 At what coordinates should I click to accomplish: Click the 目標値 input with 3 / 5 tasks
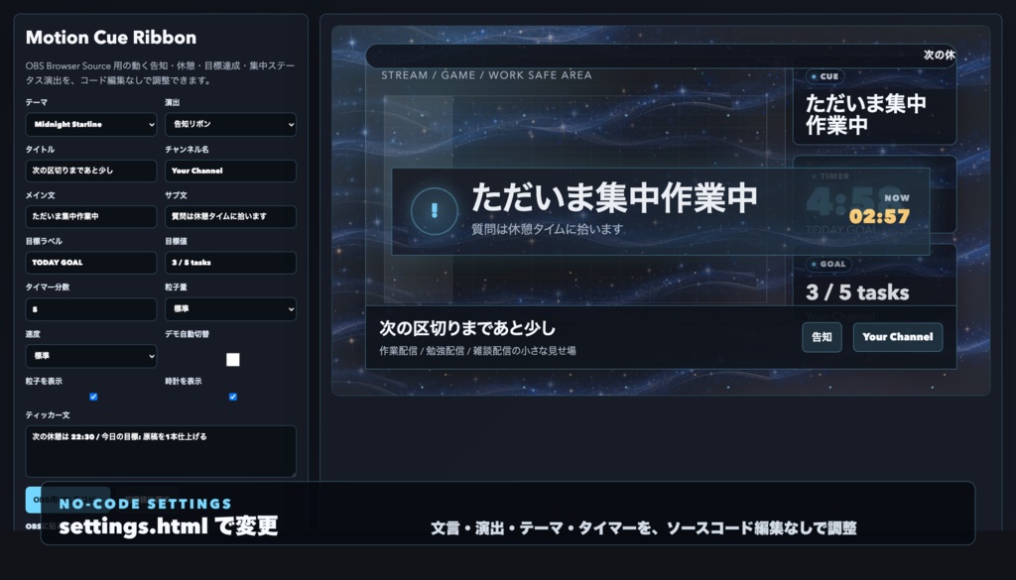230,263
